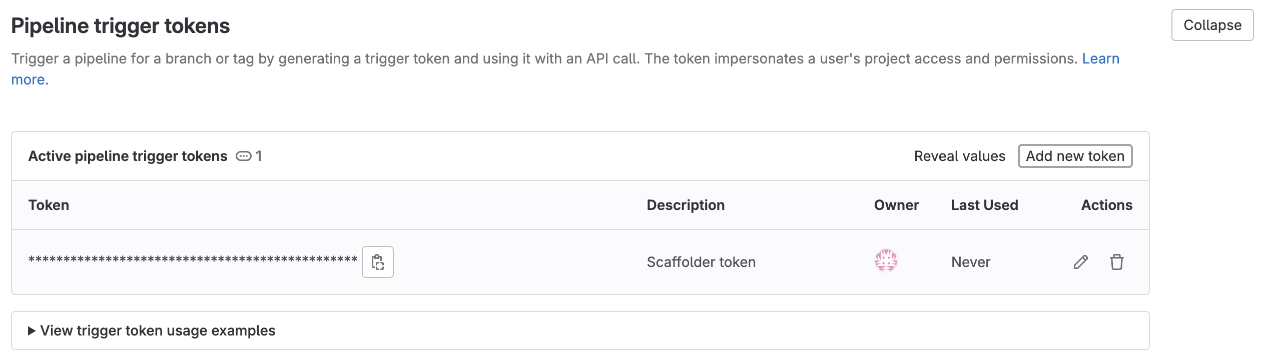Click the Never last-used value
1262x363 pixels.
[x=970, y=262]
